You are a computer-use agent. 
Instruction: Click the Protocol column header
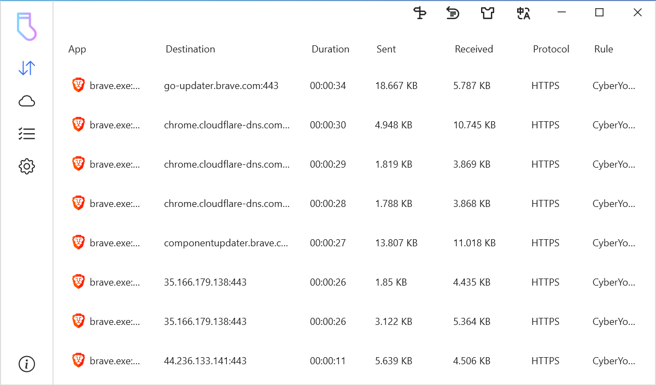(551, 49)
